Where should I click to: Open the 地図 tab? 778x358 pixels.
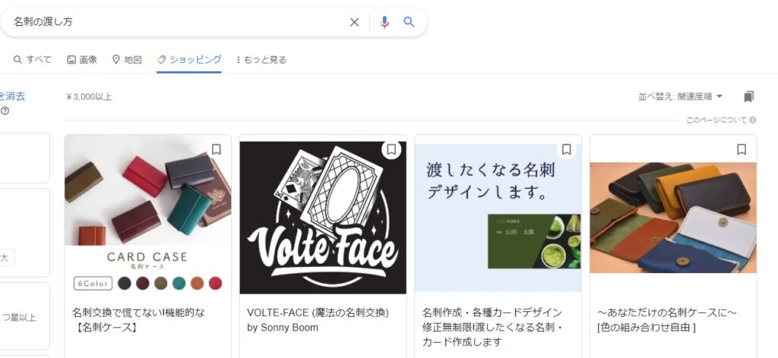[127, 59]
